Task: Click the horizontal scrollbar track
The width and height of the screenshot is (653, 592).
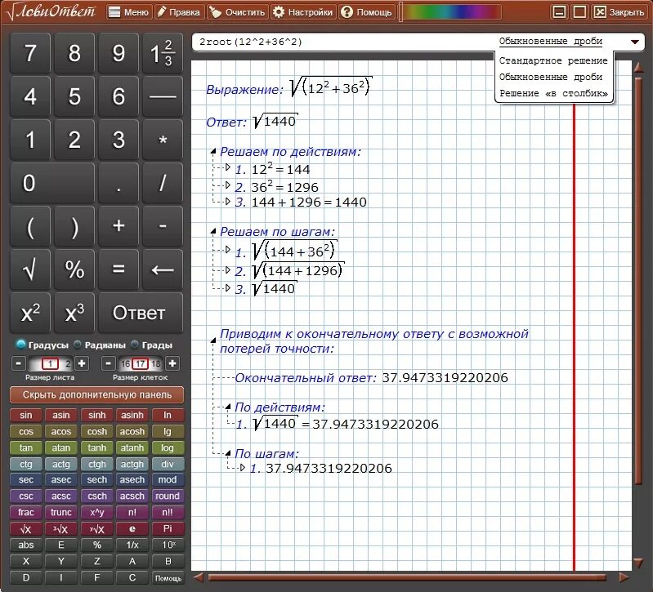Action: click(x=407, y=577)
